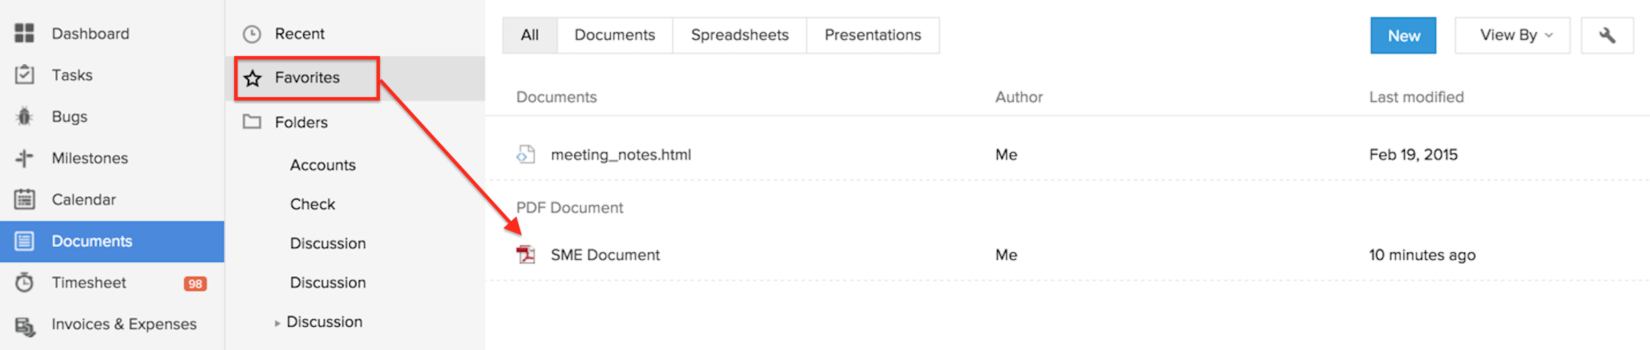Open the Folders section
This screenshot has width=1650, height=350.
[301, 122]
